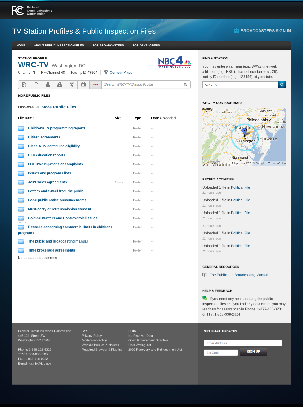Image resolution: width=303 pixels, height=407 pixels.
Task: Open the FOIA footer link
Action: coord(132,331)
